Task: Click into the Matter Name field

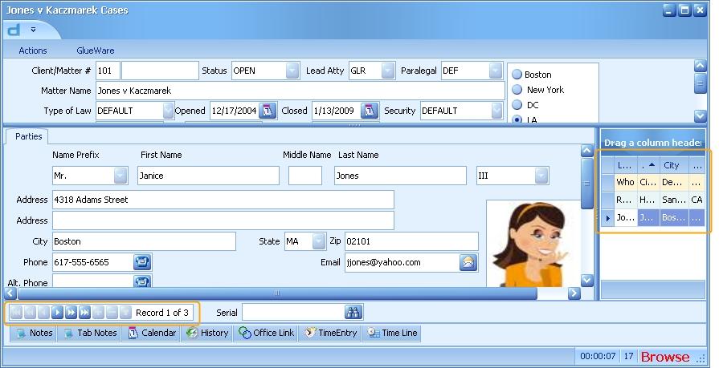Action: click(300, 91)
